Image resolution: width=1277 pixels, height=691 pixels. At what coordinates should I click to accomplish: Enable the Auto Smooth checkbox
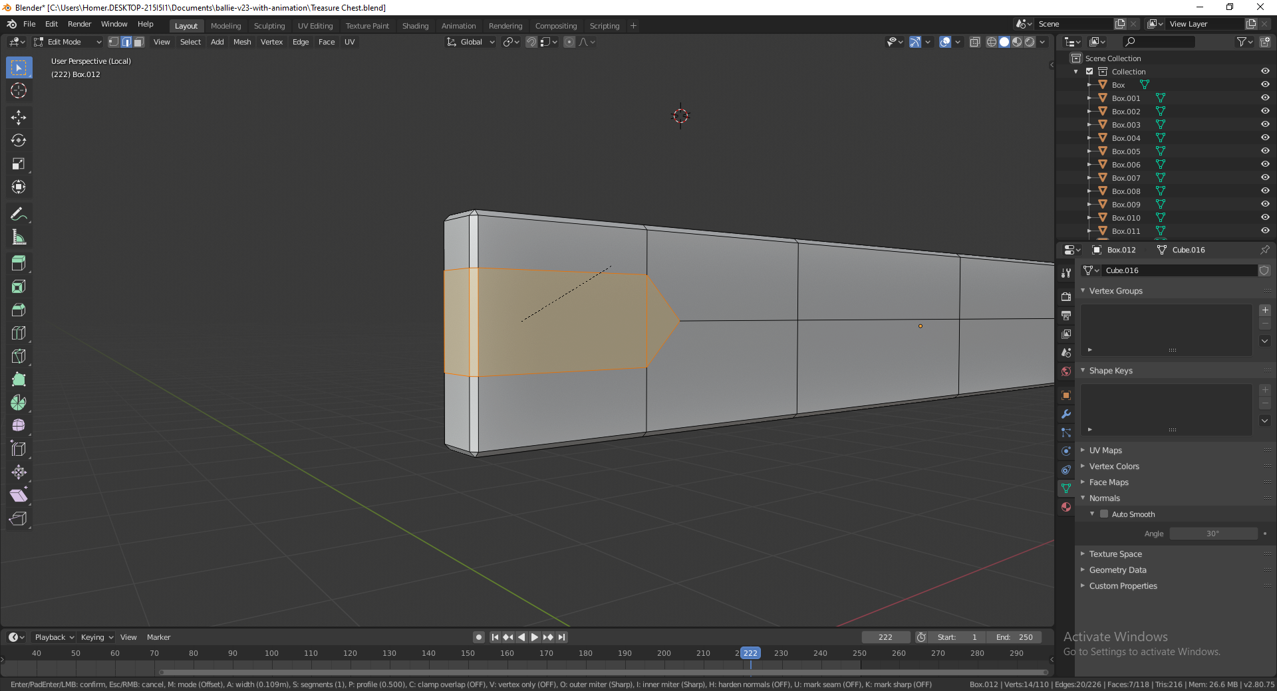pos(1103,514)
